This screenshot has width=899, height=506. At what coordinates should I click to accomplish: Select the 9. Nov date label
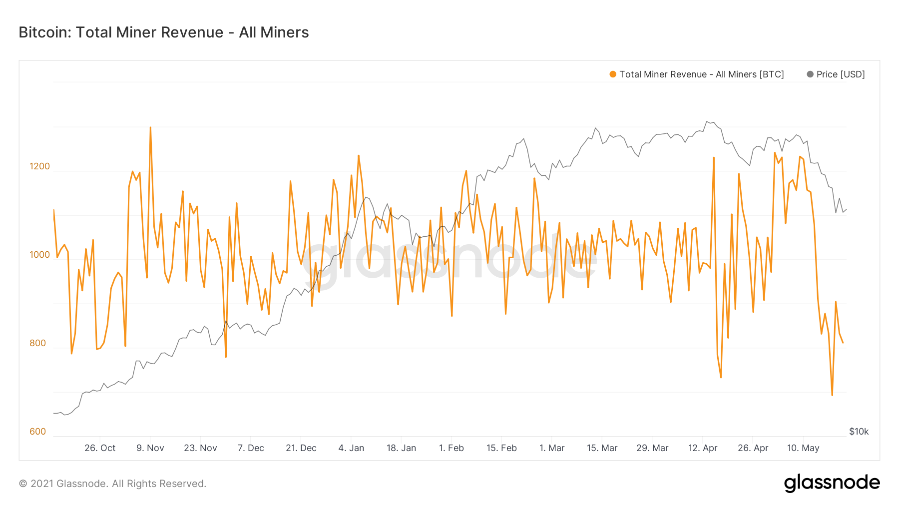click(x=150, y=448)
